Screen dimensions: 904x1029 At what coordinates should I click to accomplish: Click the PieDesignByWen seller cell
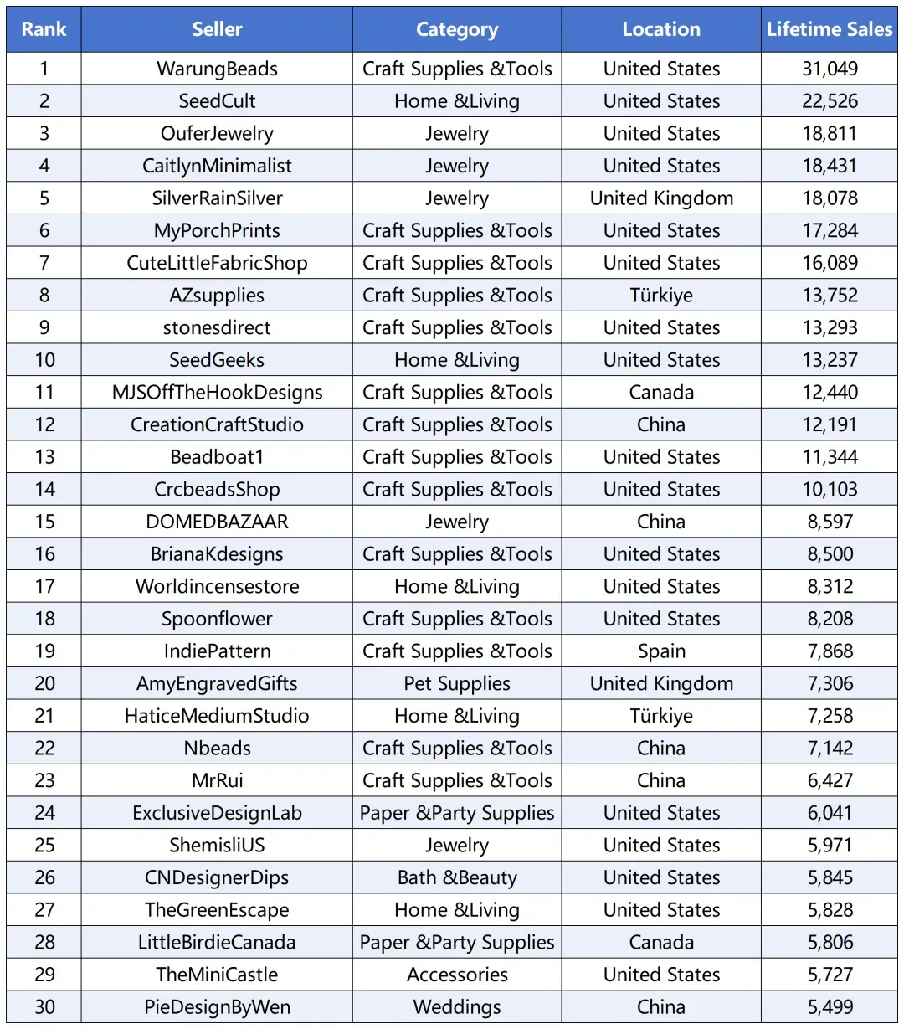tap(217, 1007)
